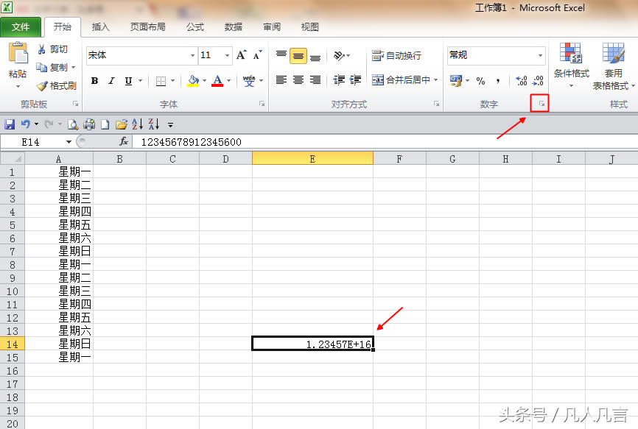This screenshot has height=429, width=638.
Task: Toggle Bold formatting
Action: [94, 81]
